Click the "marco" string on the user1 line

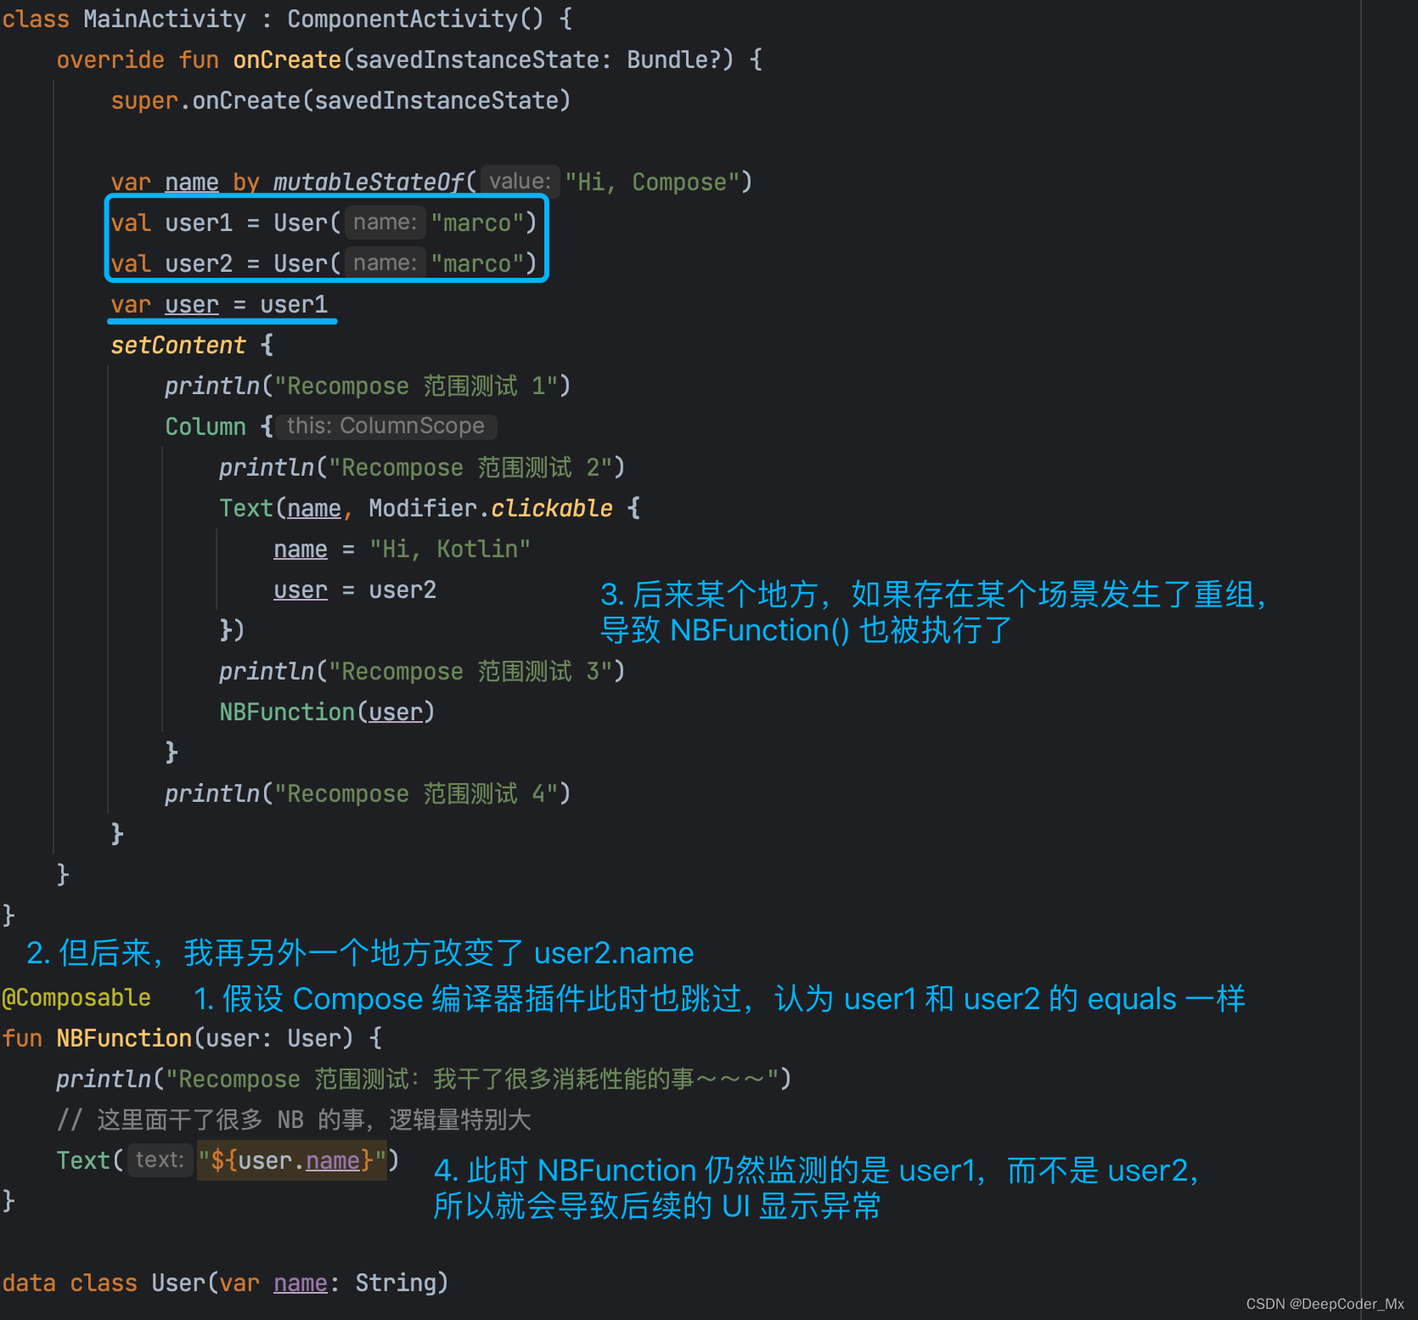click(x=476, y=223)
